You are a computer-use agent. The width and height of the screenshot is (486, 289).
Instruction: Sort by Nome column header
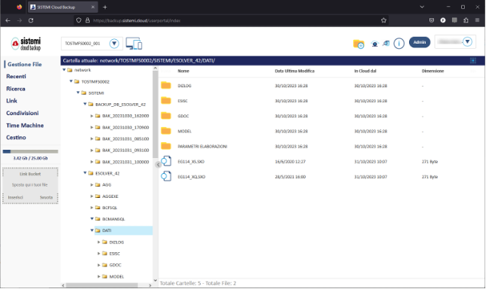click(x=183, y=71)
